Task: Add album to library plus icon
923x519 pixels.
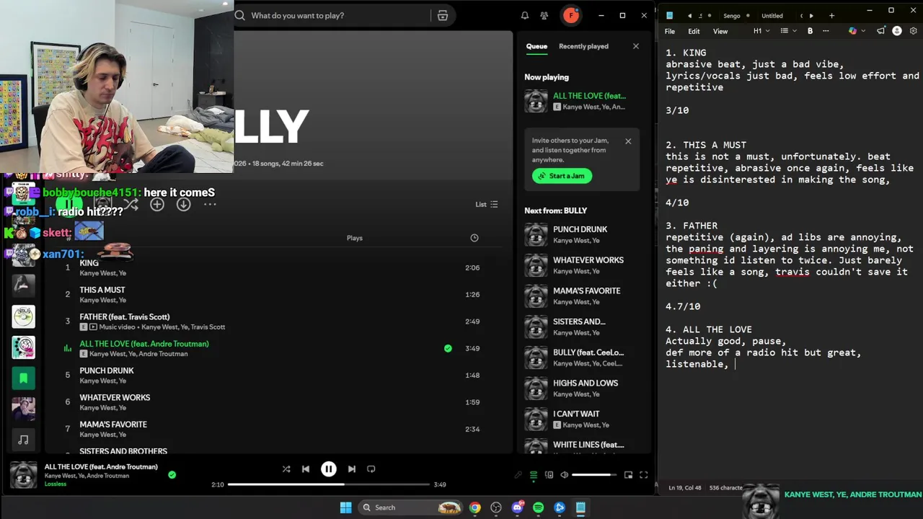Action: click(157, 204)
